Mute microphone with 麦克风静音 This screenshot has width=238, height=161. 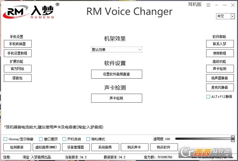[220, 87]
